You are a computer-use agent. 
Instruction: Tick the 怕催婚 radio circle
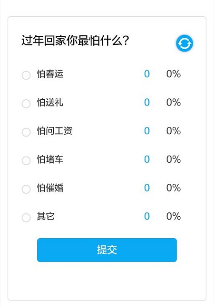26,189
